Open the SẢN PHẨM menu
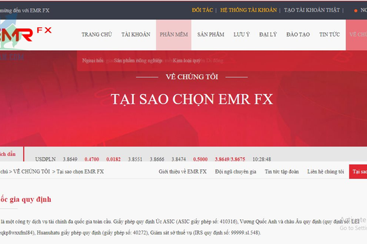 (211, 35)
